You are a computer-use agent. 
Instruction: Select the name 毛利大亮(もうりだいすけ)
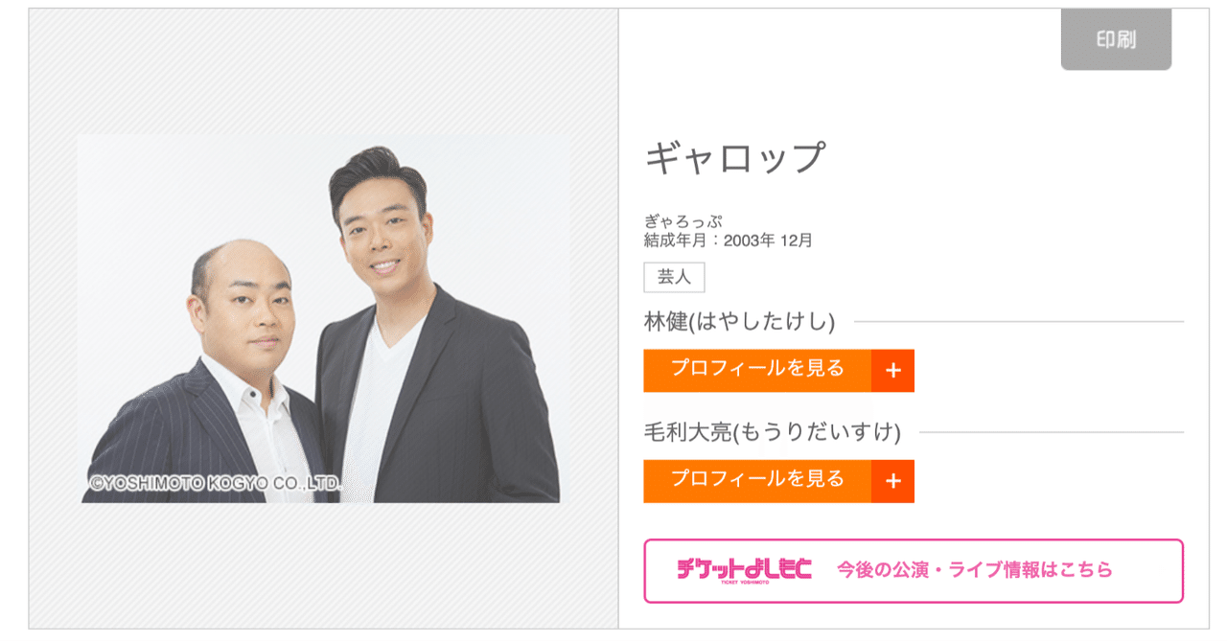(x=773, y=432)
